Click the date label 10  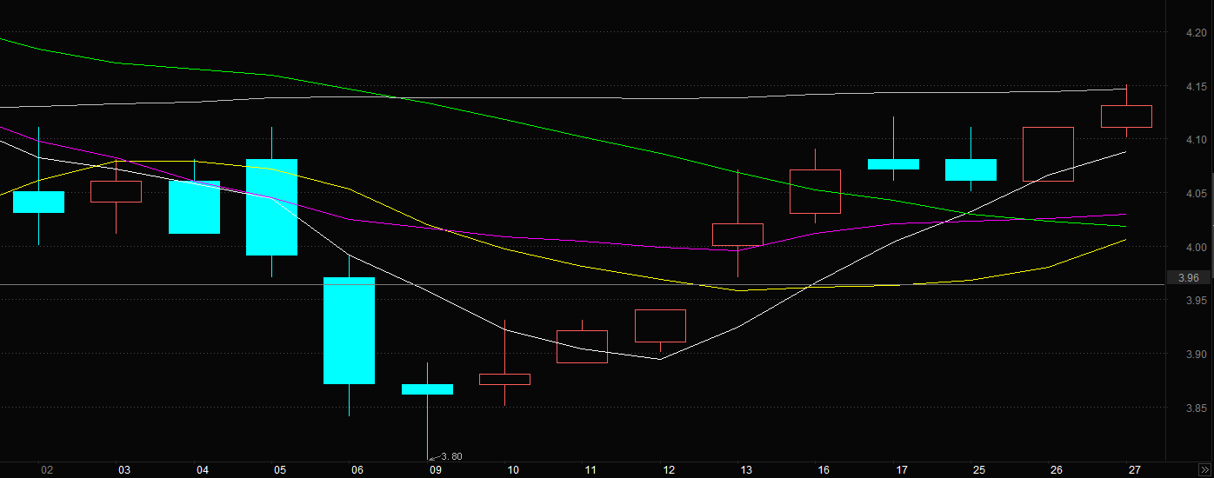click(x=513, y=470)
